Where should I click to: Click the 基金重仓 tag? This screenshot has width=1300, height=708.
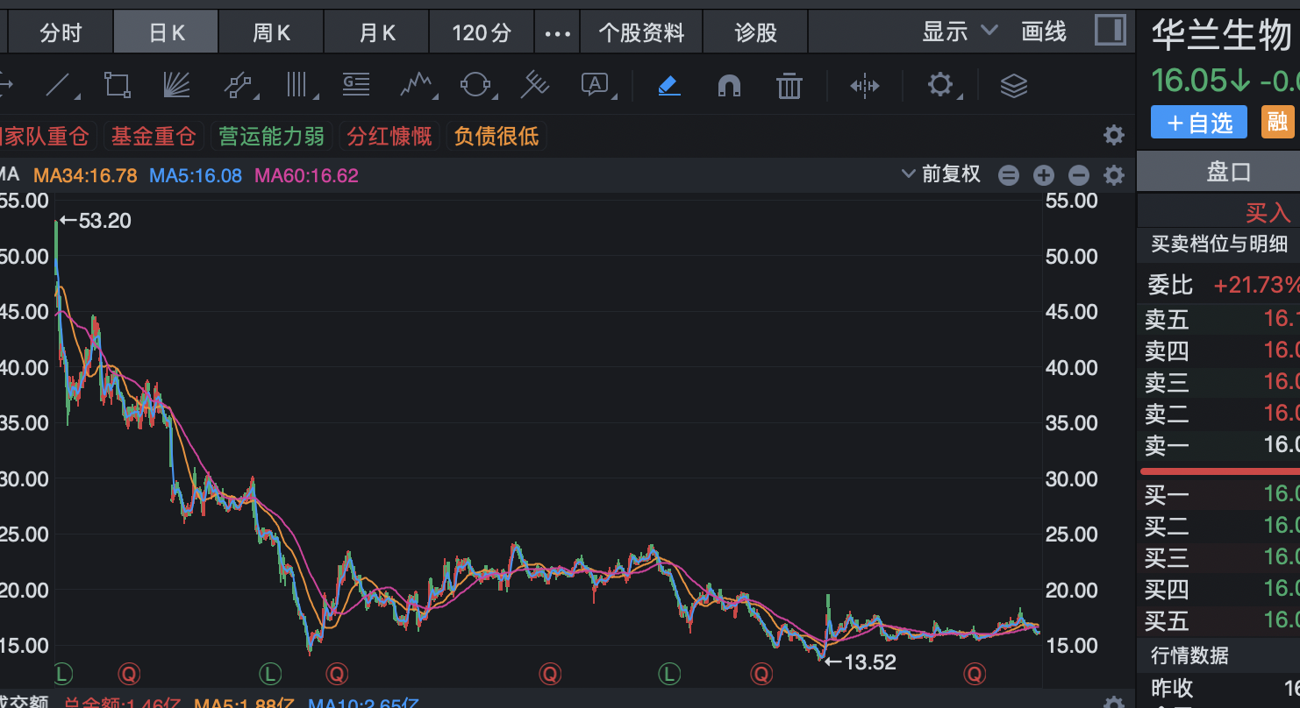pyautogui.click(x=153, y=137)
